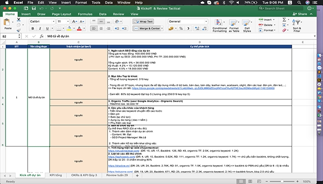Screen dimensions: 323x184
Task: Expand the Merge & Center dropdown arrow
Action: tap(162, 29)
